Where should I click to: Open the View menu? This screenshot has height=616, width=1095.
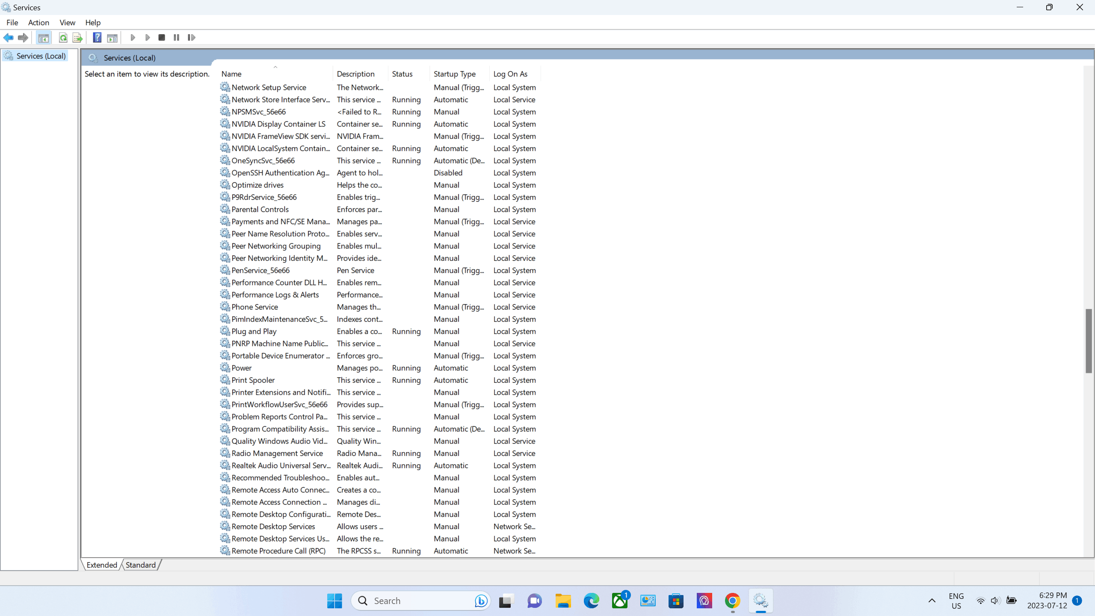coord(67,22)
